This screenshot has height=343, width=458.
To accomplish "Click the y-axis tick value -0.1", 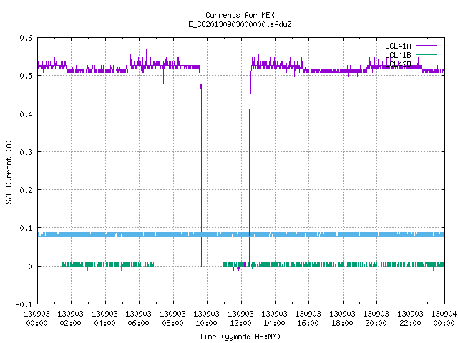I will (x=24, y=304).
